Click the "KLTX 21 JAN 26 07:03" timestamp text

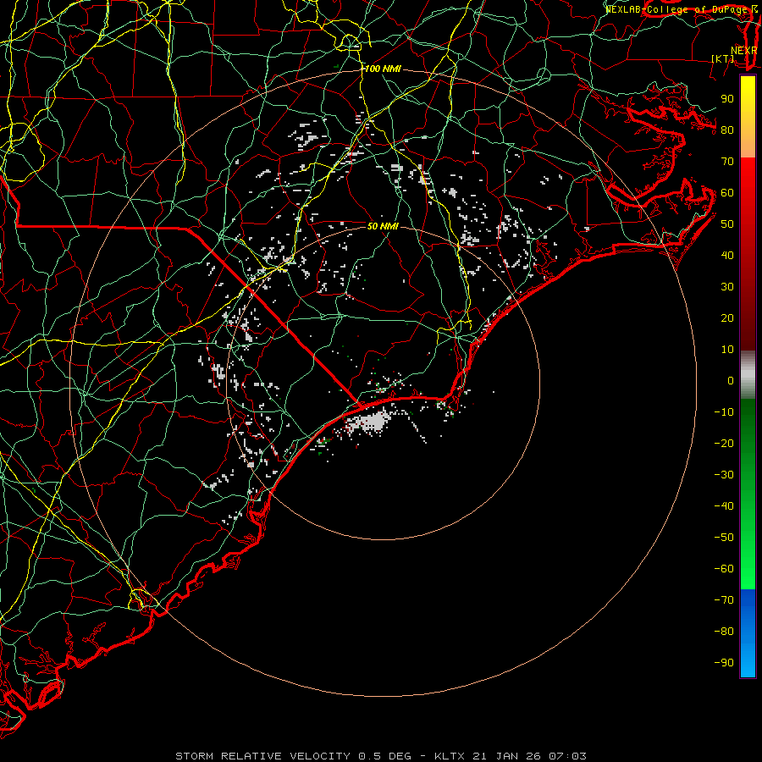tap(511, 756)
